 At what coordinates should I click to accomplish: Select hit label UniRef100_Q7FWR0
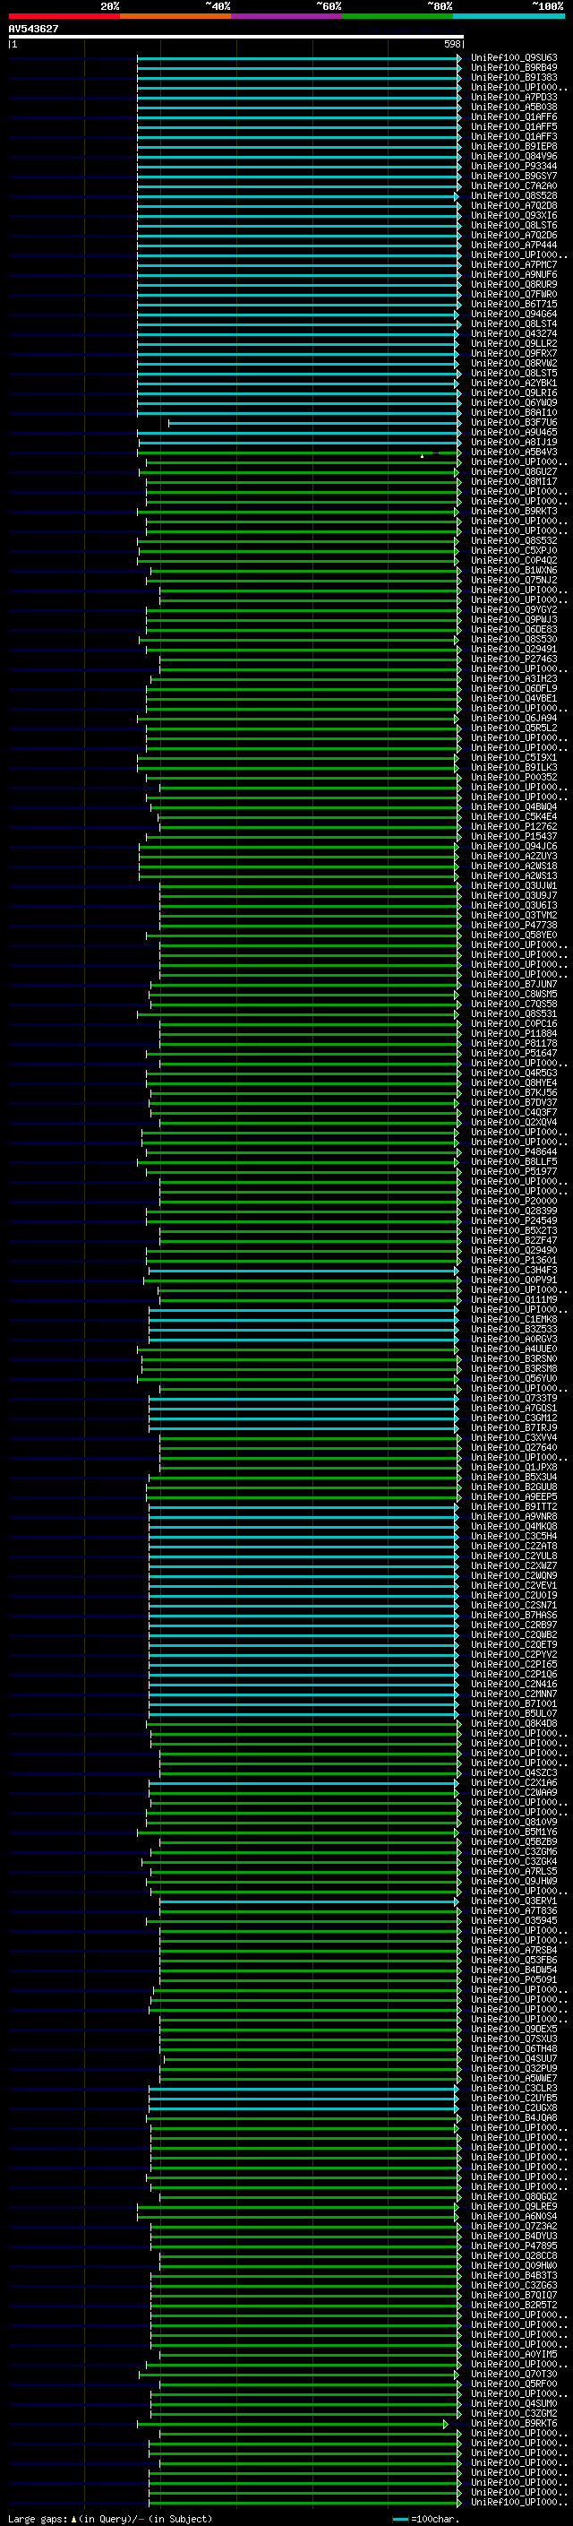pyautogui.click(x=514, y=294)
